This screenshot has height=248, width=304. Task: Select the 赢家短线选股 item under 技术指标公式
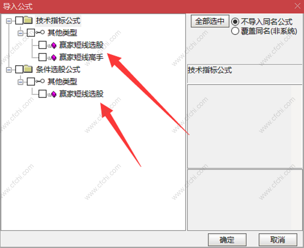click(81, 45)
